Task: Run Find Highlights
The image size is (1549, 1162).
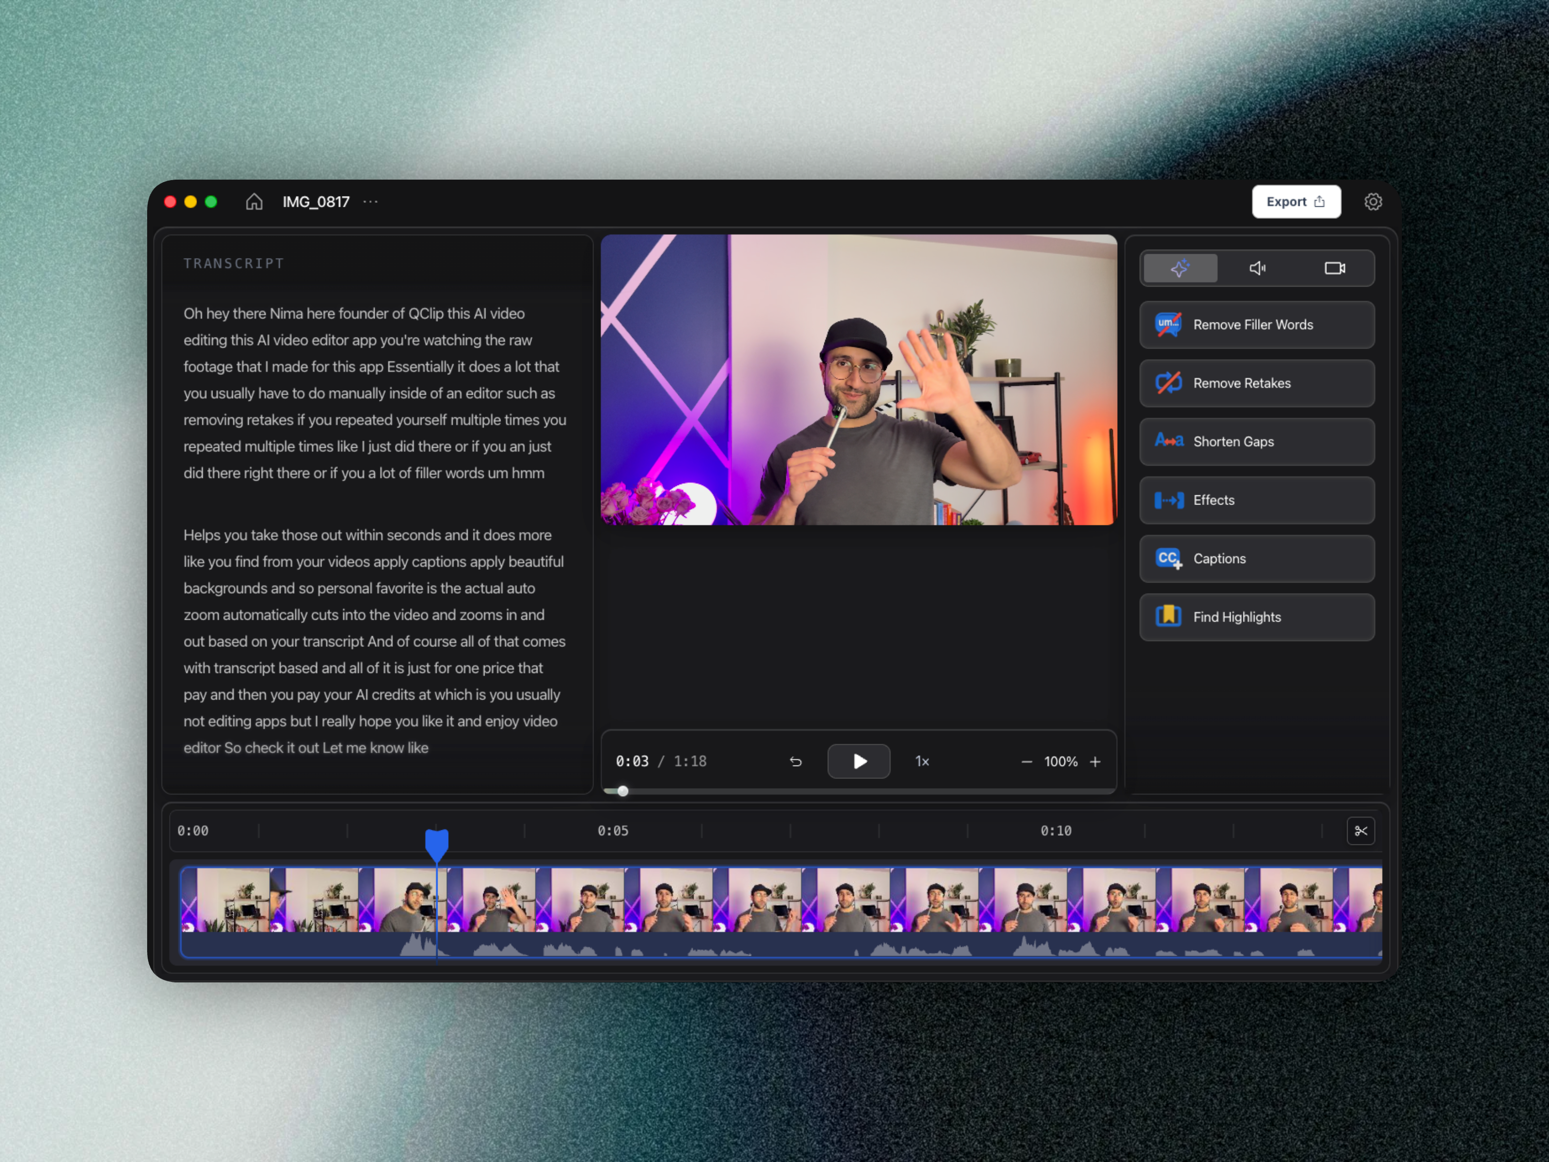Action: tap(1256, 617)
